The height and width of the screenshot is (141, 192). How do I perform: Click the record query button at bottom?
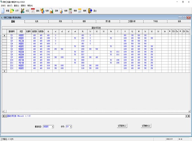pyautogui.click(x=122, y=126)
